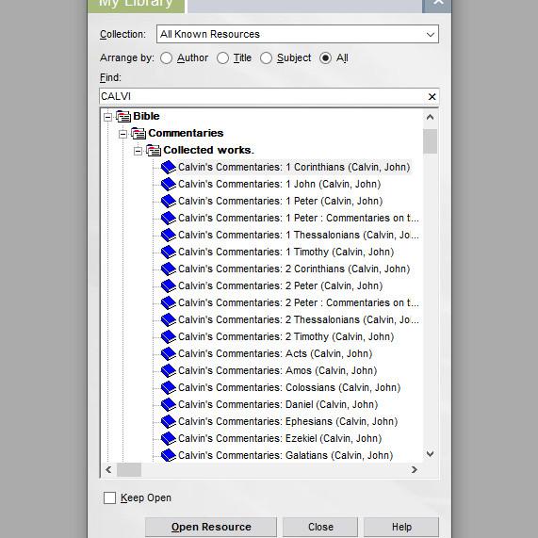Select Calvin's Commentaries: 2 Corinthians row

tap(294, 269)
